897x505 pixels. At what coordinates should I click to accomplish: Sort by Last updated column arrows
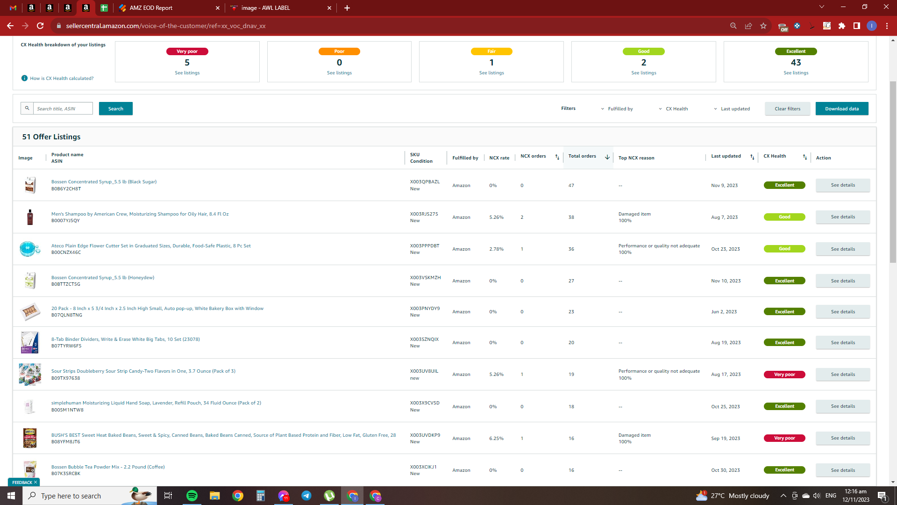(x=752, y=157)
